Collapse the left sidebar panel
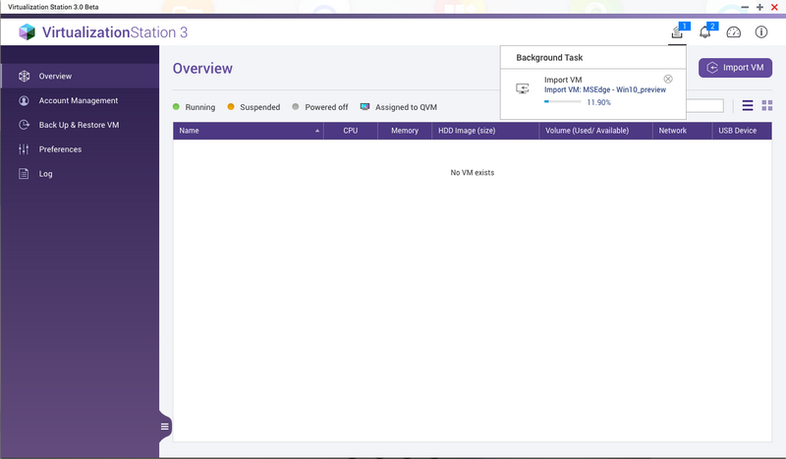 [165, 426]
